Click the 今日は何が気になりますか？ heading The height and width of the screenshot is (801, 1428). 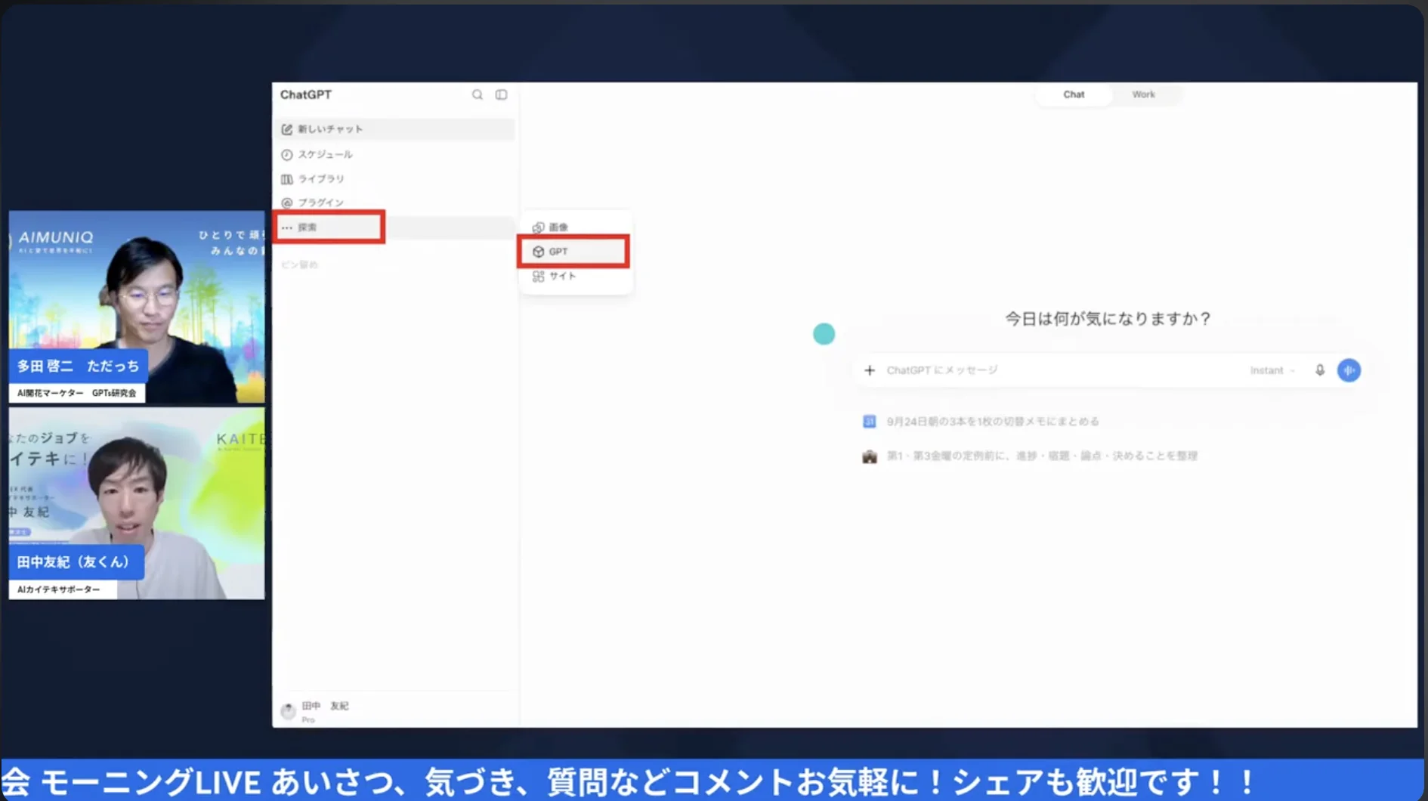click(x=1108, y=319)
